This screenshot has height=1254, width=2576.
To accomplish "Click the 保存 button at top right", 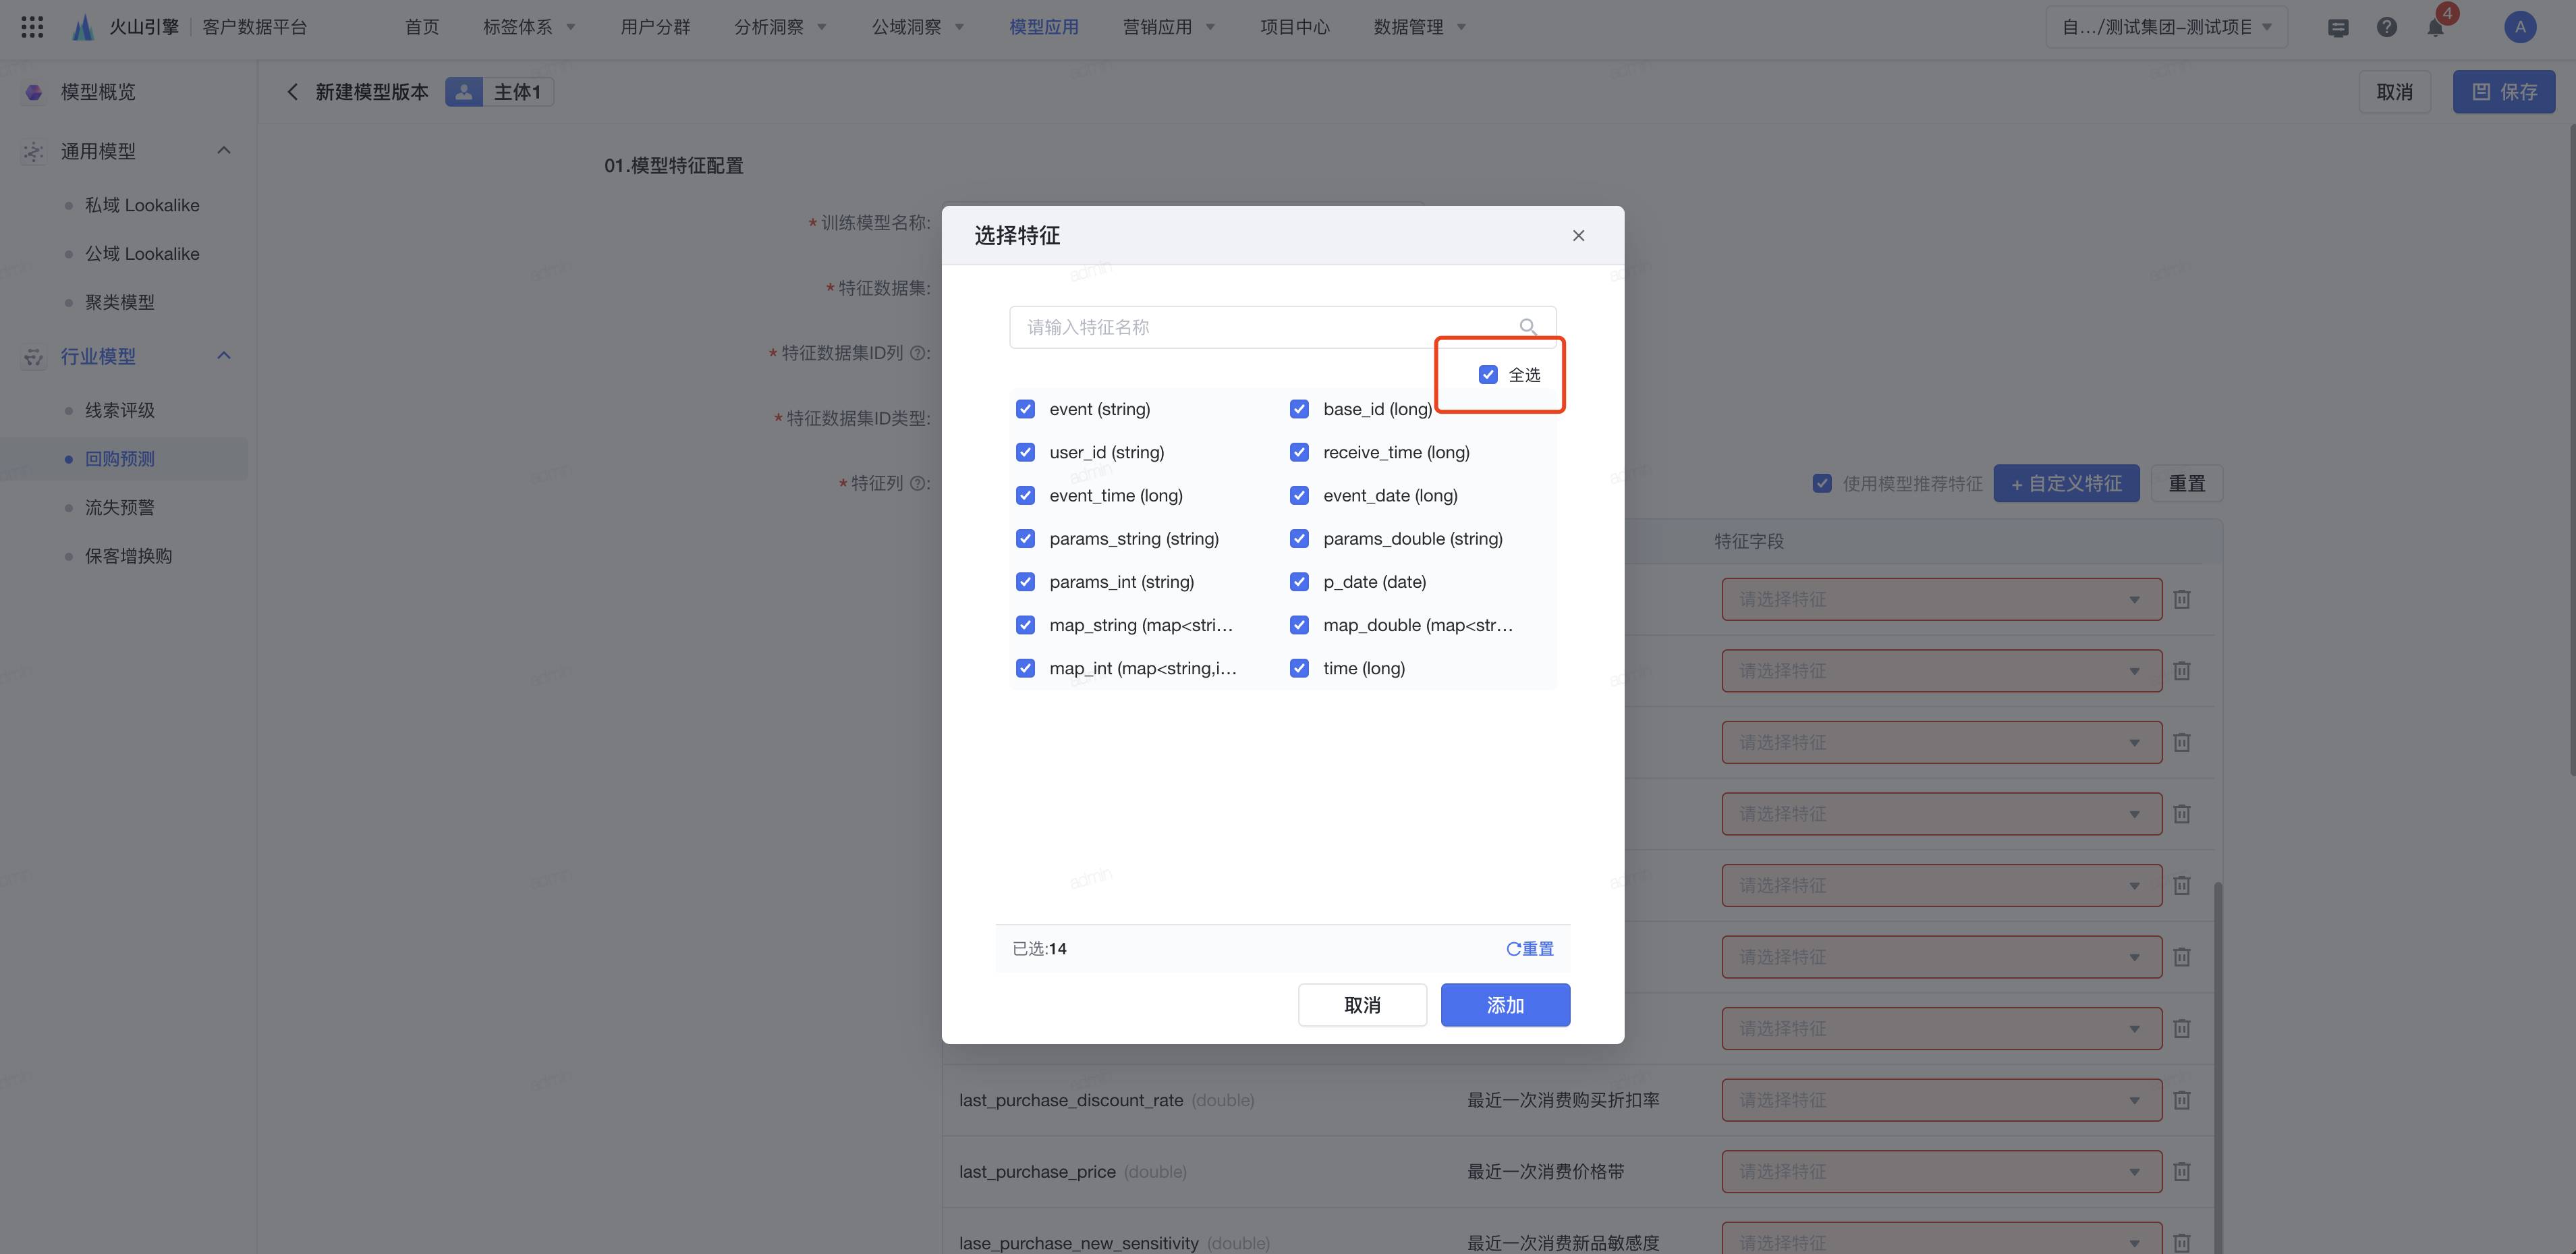I will pos(2503,92).
